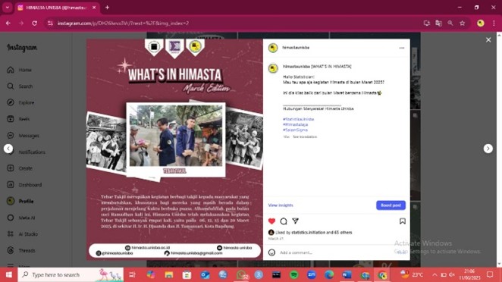Go to the previous post arrow
502x282 pixels.
[8, 149]
